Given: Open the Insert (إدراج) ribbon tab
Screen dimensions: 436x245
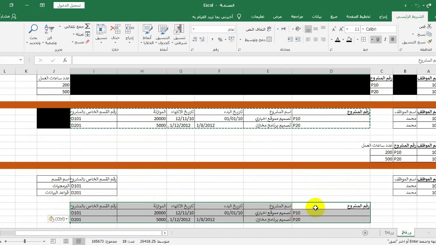Looking at the screenshot, I should [383, 16].
